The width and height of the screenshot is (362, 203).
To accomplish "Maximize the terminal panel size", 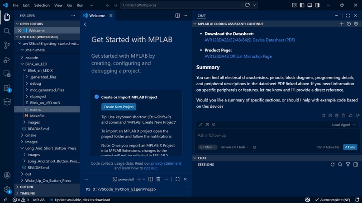I will tap(177, 179).
